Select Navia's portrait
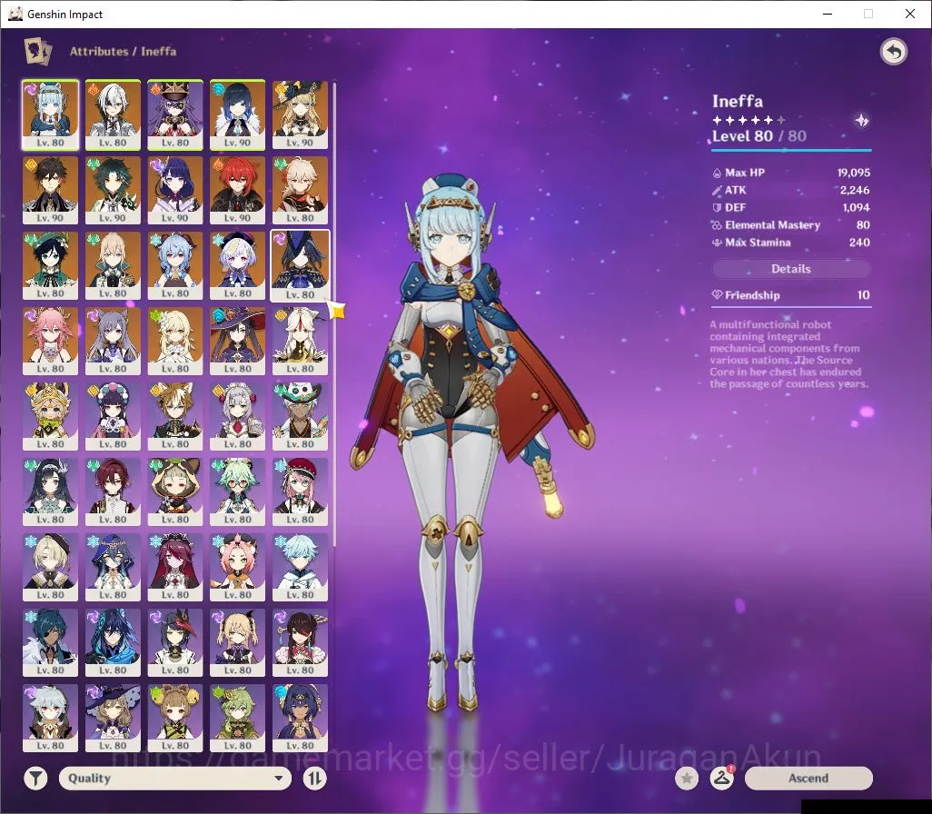932x814 pixels. coord(300,114)
